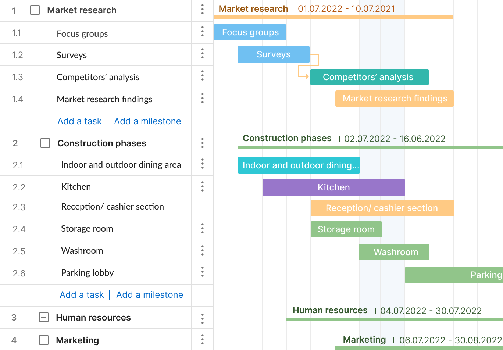Open the options menu for Surveys task

203,54
